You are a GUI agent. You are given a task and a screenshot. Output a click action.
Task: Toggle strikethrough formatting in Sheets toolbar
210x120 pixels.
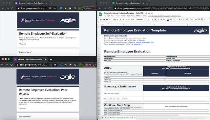click(x=161, y=19)
